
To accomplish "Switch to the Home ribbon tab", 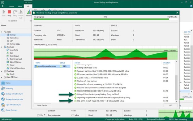I will point(11,6).
